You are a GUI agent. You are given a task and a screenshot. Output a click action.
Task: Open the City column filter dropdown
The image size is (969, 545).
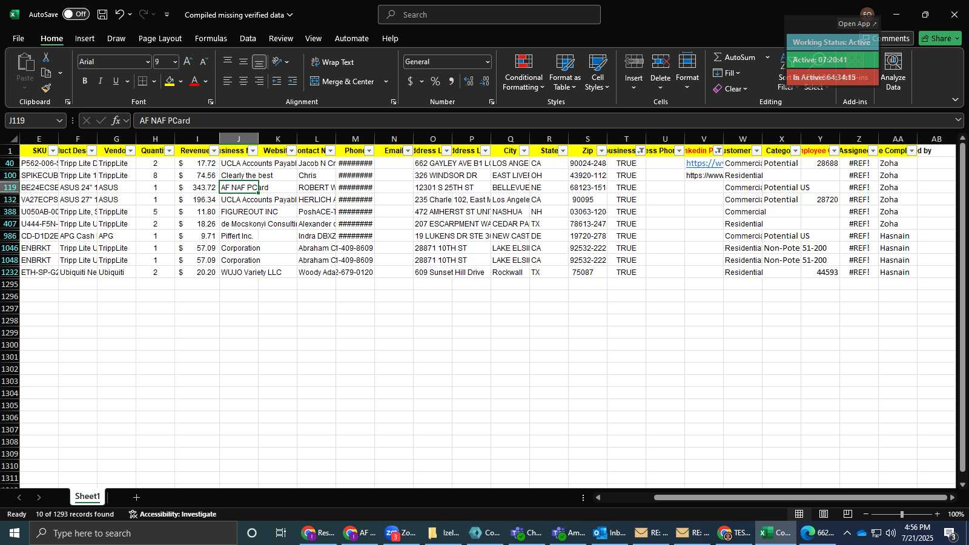(524, 151)
